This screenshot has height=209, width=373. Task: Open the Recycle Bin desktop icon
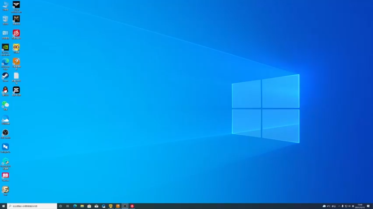6,20
